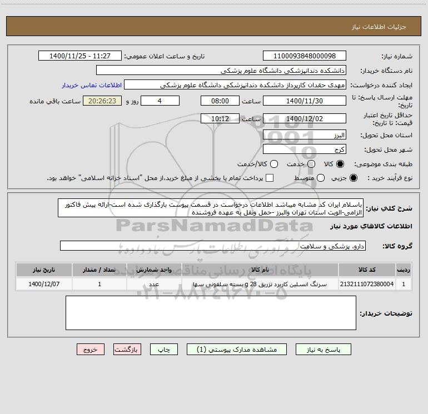Click the بازگشت back button
The image size is (428, 414).
(127, 350)
